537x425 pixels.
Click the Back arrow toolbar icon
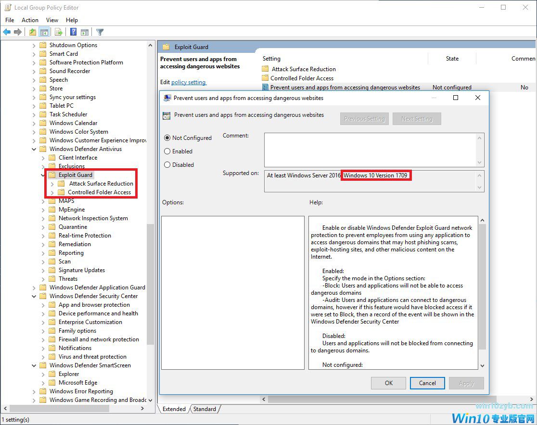[7, 32]
